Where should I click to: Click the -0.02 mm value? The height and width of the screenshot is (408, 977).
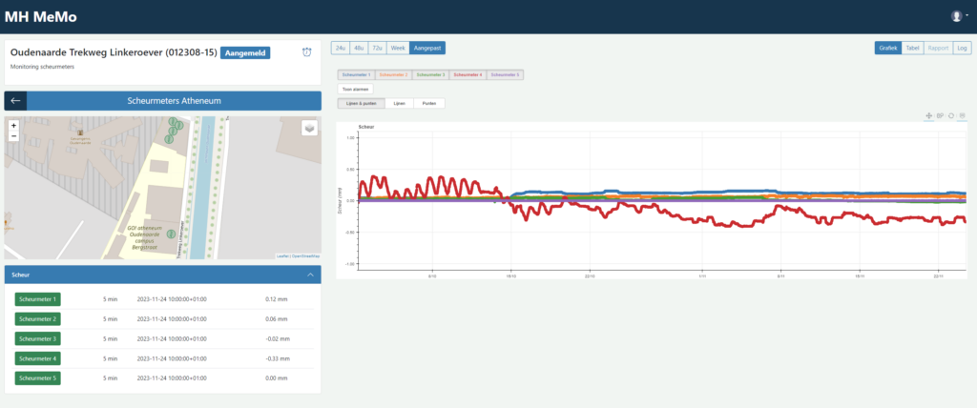[x=278, y=338]
